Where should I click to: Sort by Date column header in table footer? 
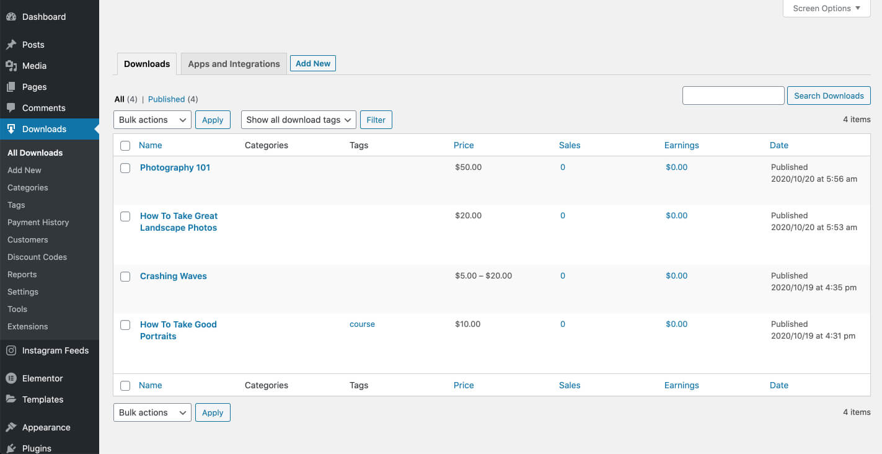point(779,385)
